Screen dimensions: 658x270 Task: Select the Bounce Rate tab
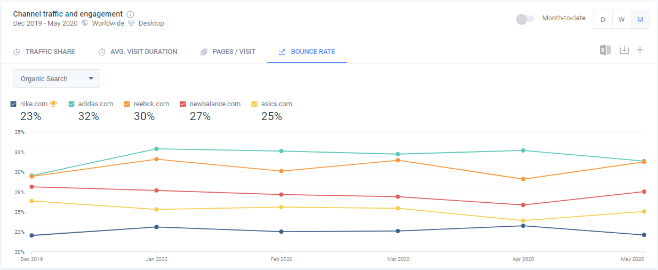(x=307, y=52)
